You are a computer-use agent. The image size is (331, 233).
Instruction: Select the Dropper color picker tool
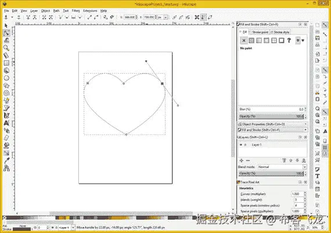click(6, 161)
